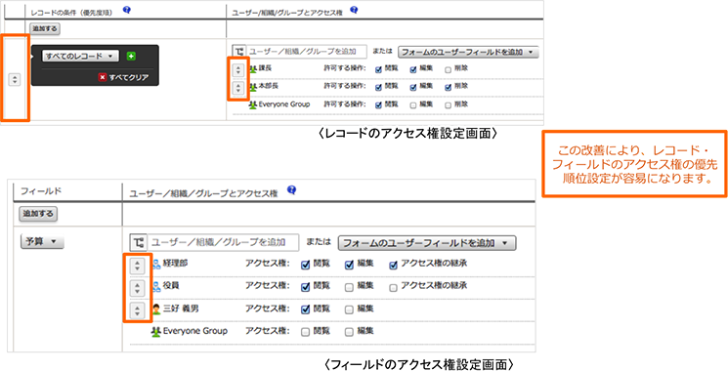This screenshot has height=371, width=728.
Task: Check 削除 for Everyone Group record row
Action: pyautogui.click(x=448, y=105)
